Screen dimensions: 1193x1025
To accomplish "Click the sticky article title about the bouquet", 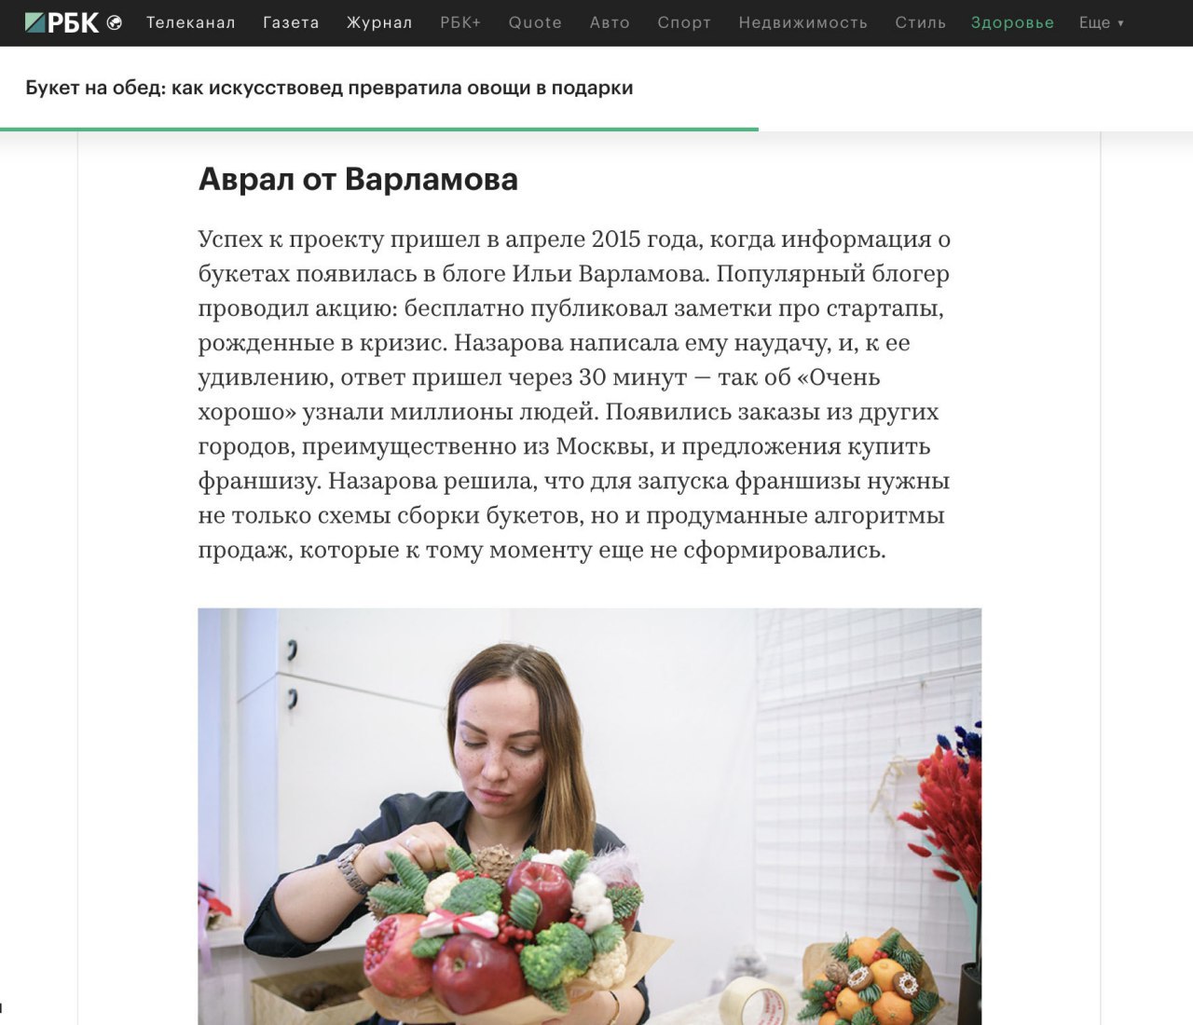I will 329,88.
